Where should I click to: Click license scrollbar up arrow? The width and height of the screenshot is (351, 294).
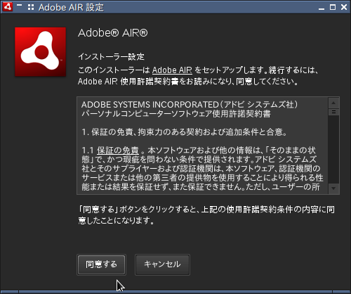(x=333, y=103)
